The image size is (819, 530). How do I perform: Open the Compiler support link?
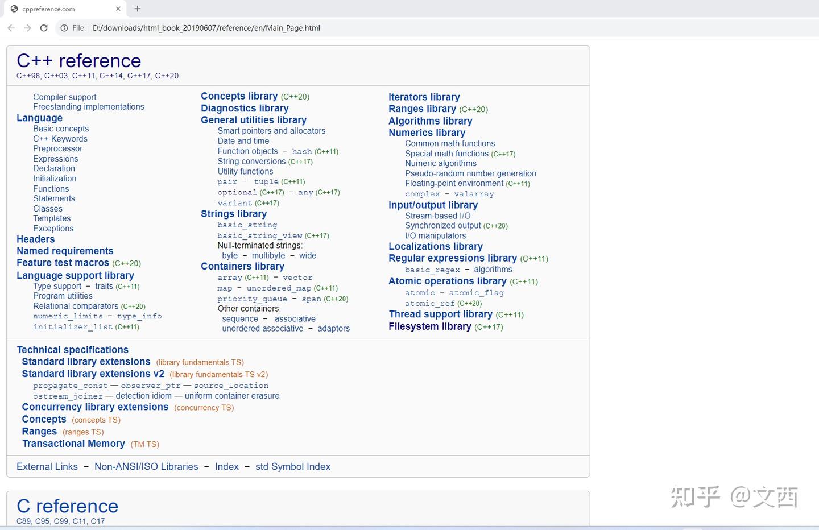pyautogui.click(x=65, y=97)
